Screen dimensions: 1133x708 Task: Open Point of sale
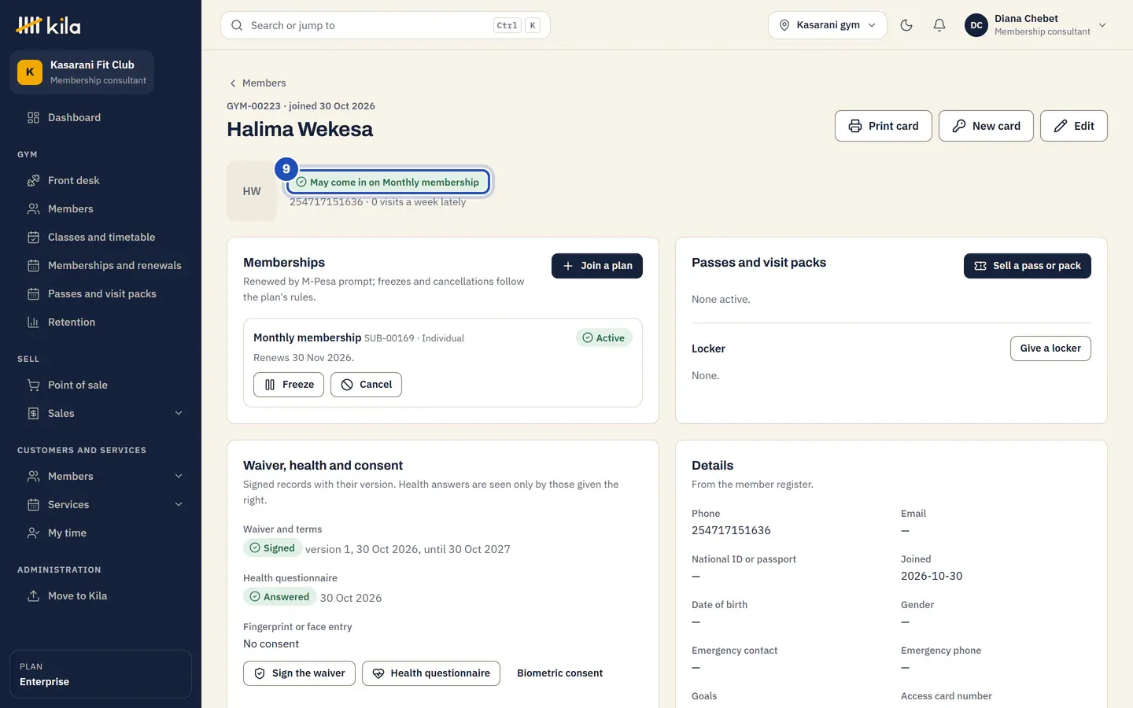pos(101,385)
